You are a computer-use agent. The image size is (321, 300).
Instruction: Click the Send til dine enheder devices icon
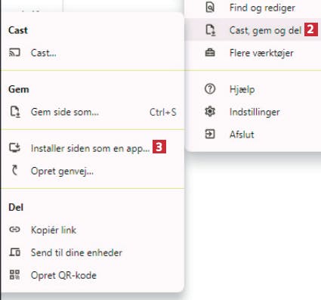14,252
